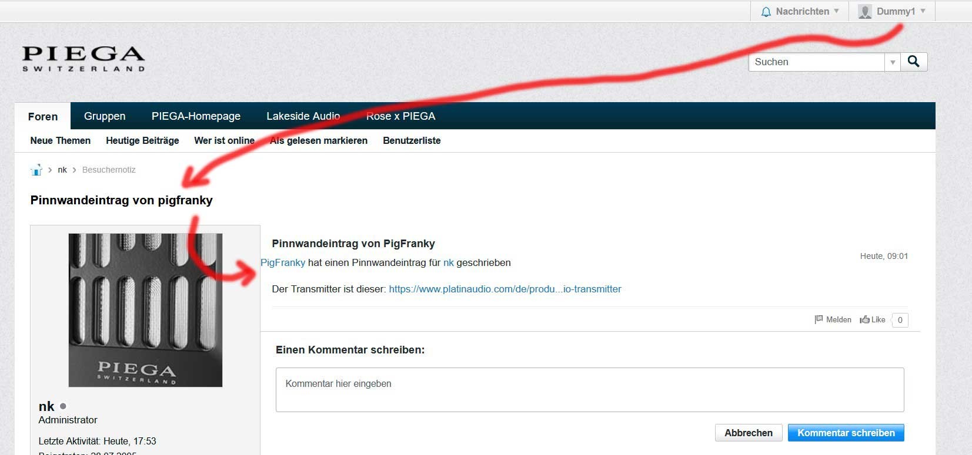Click the Like thumbs-up icon
The width and height of the screenshot is (972, 455).
click(x=864, y=319)
